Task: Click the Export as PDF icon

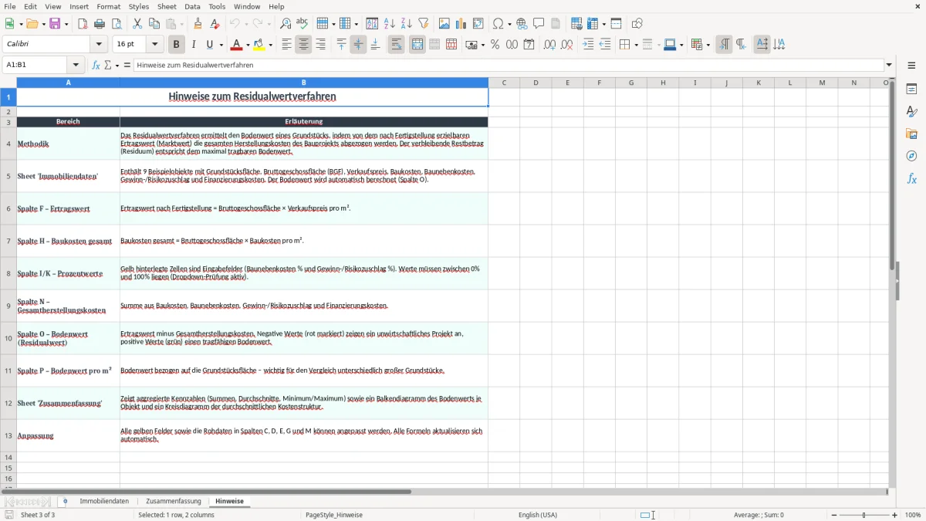Action: coord(83,24)
